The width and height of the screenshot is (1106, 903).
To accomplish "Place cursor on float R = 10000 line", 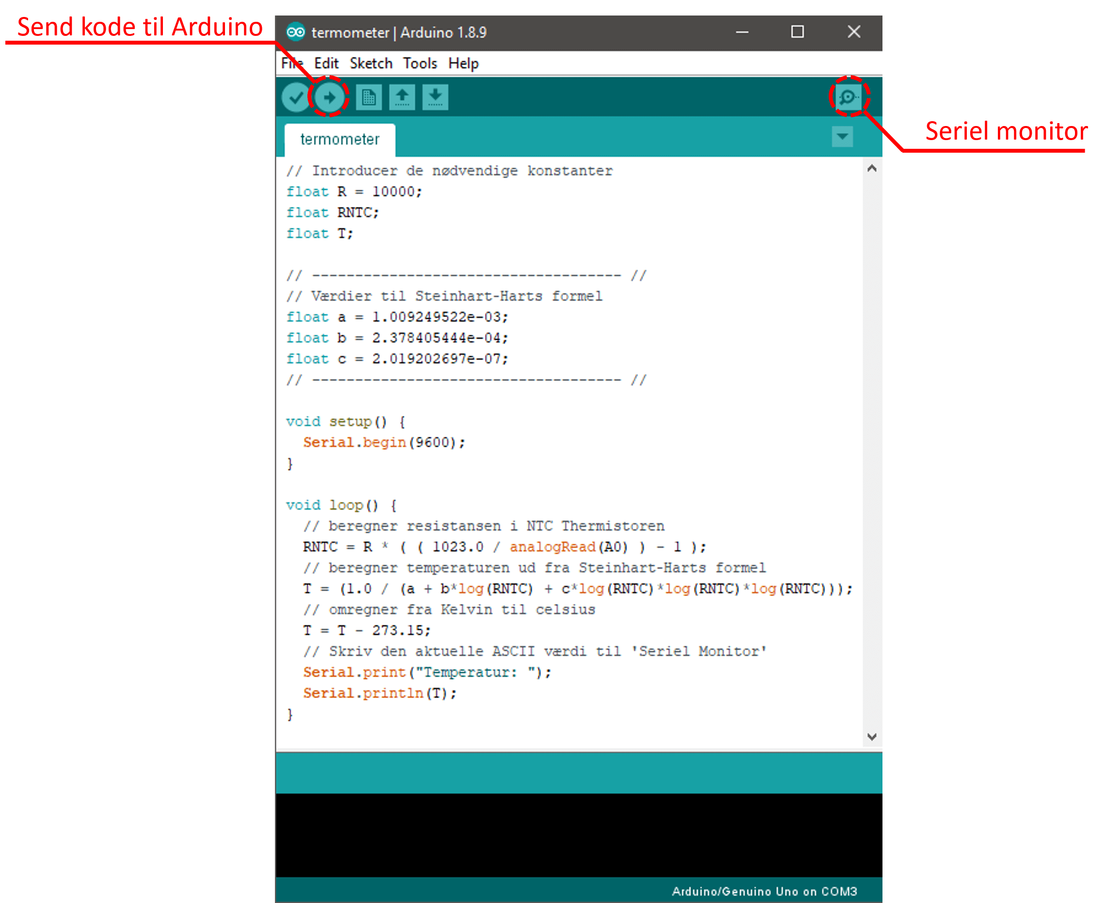I will click(354, 192).
